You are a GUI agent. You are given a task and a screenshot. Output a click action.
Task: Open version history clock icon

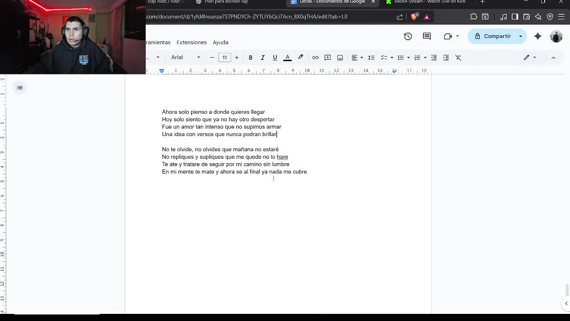408,36
